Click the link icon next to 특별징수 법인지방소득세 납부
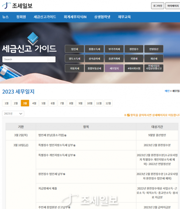 pos(75,145)
